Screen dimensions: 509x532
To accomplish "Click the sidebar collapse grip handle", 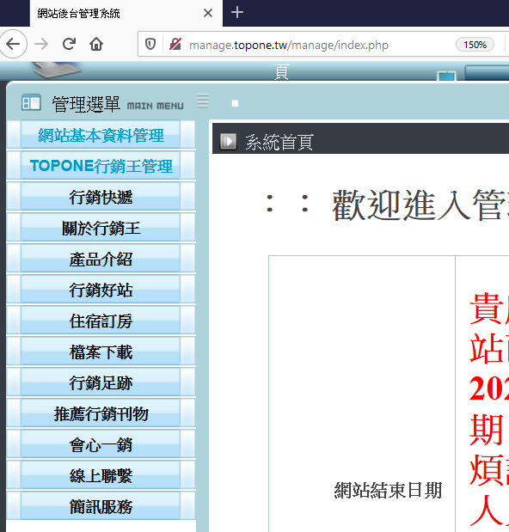I will (203, 101).
